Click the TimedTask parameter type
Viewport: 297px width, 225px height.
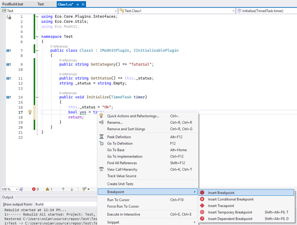[x=121, y=97]
